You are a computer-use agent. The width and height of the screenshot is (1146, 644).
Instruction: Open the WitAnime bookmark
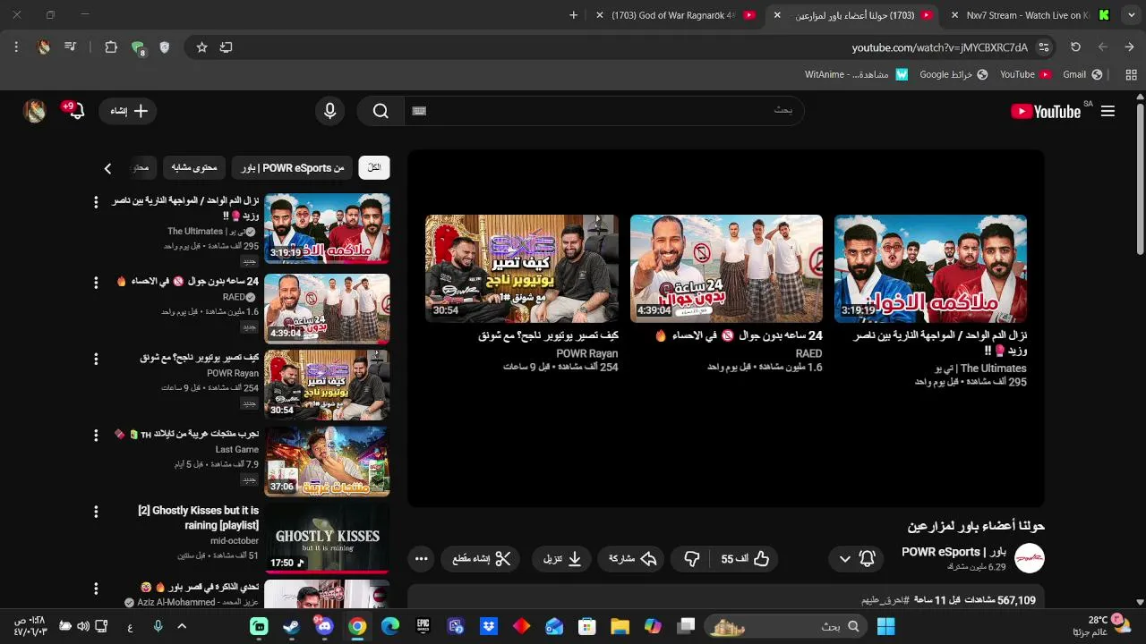click(856, 74)
